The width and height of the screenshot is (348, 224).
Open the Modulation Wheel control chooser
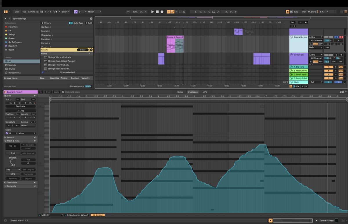(77, 215)
